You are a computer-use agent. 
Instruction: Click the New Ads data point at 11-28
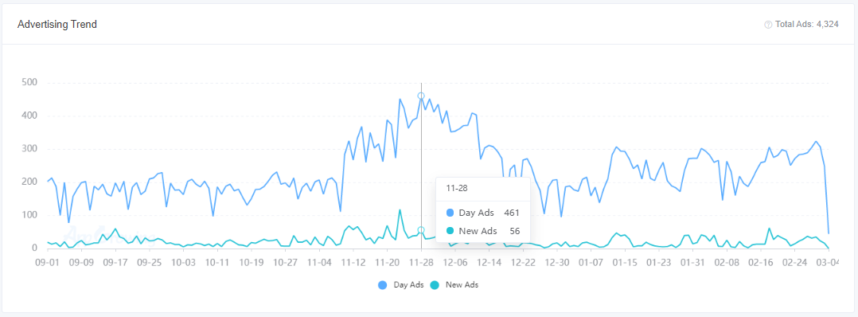pos(421,230)
